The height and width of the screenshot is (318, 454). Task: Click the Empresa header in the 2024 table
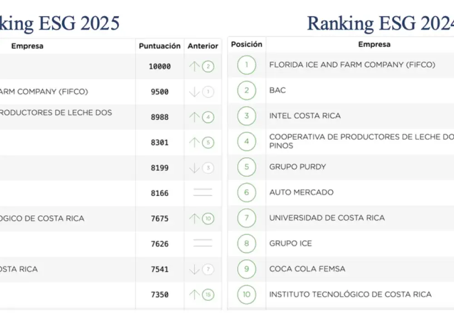[x=374, y=45]
